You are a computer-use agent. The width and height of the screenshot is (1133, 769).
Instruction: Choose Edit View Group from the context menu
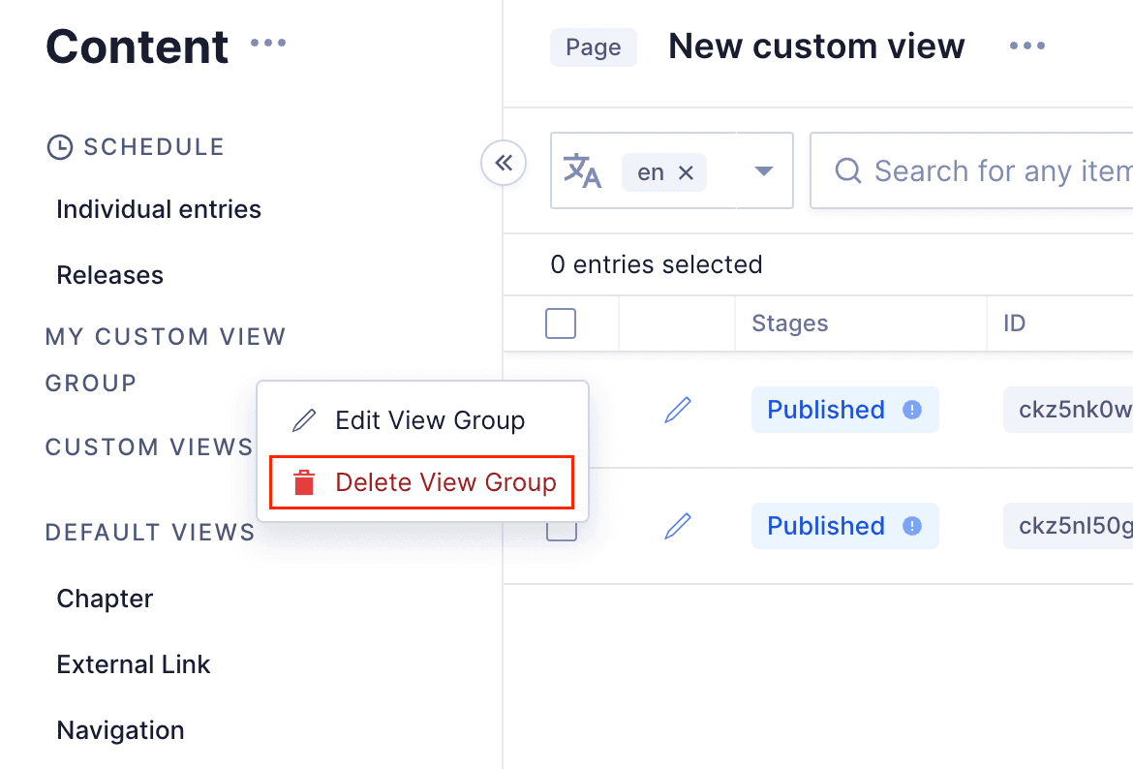pyautogui.click(x=429, y=419)
